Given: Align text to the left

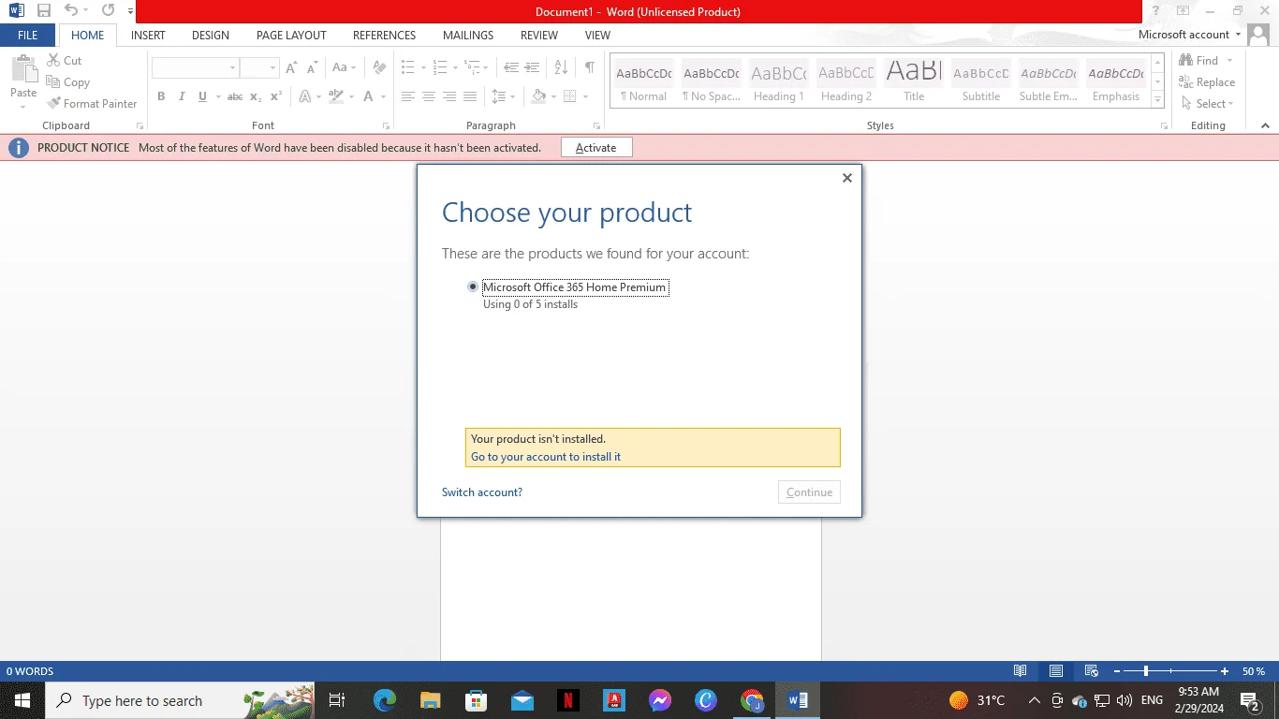Looking at the screenshot, I should pyautogui.click(x=408, y=96).
